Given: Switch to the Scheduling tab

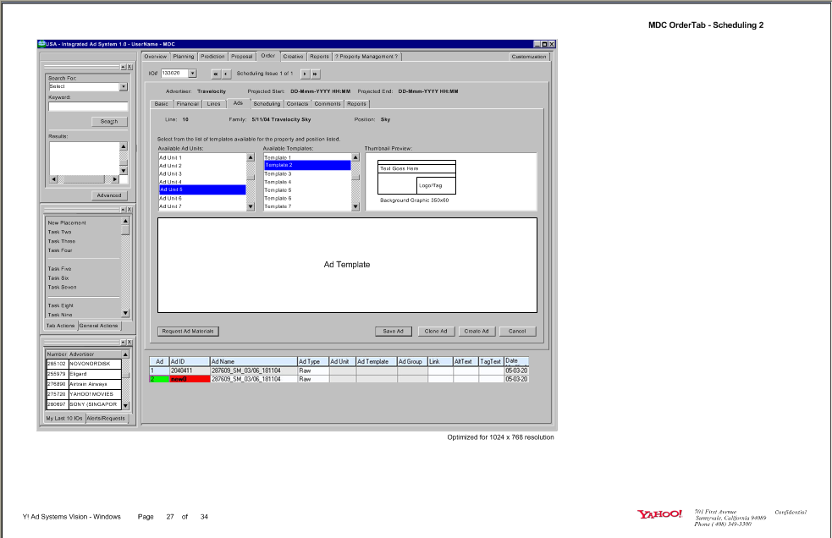Looking at the screenshot, I should tap(267, 103).
